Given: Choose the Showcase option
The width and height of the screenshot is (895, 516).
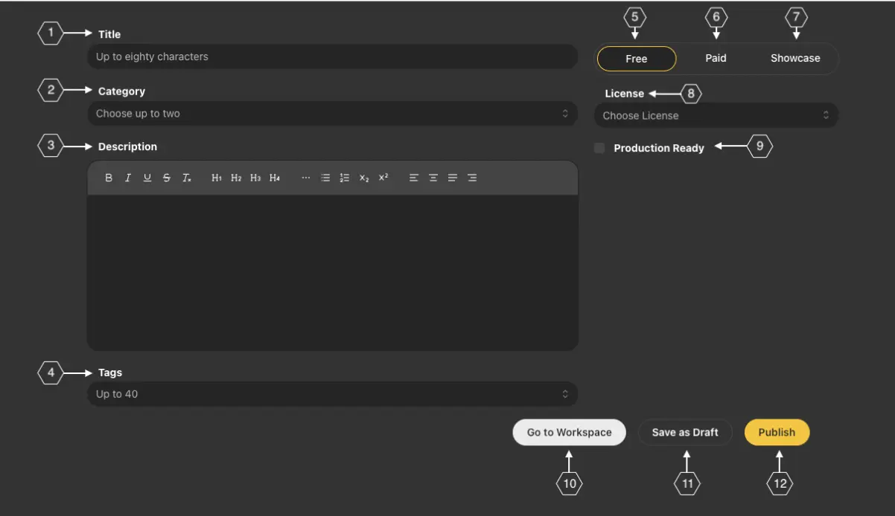Looking at the screenshot, I should click(x=795, y=58).
